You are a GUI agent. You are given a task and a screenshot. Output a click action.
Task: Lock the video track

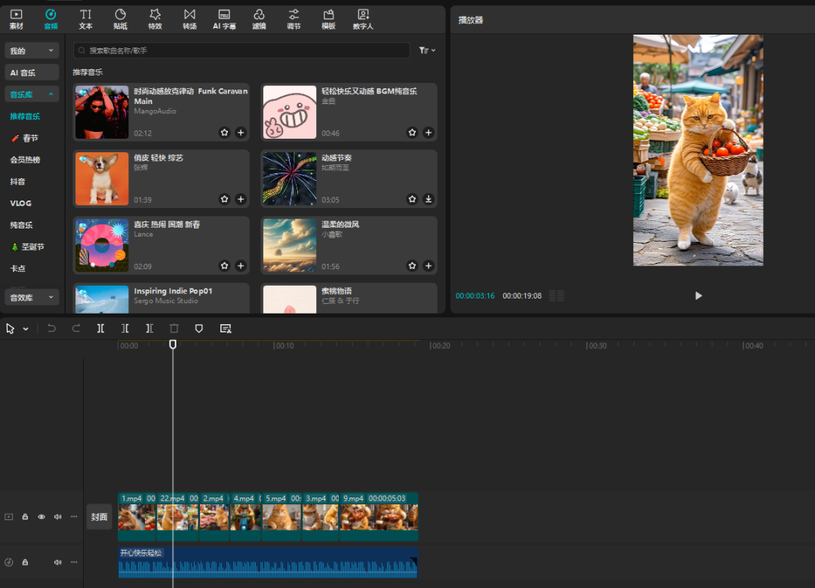click(x=25, y=516)
